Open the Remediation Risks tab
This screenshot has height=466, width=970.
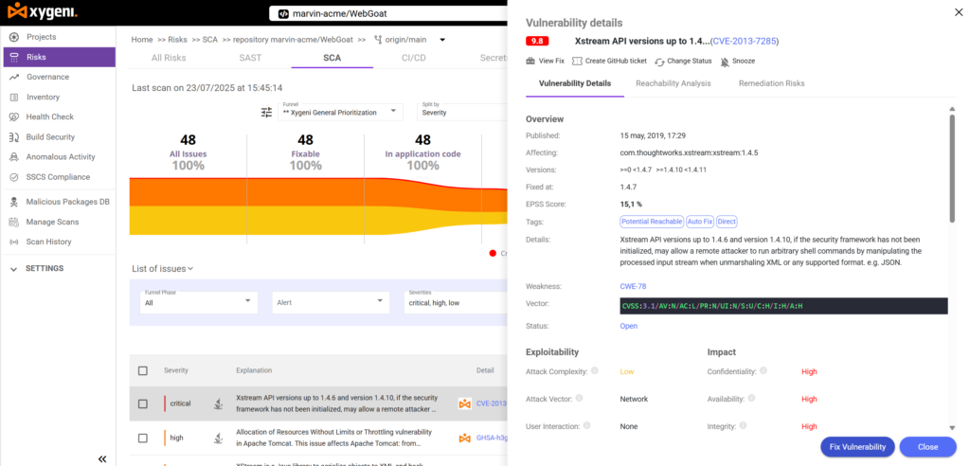(771, 83)
